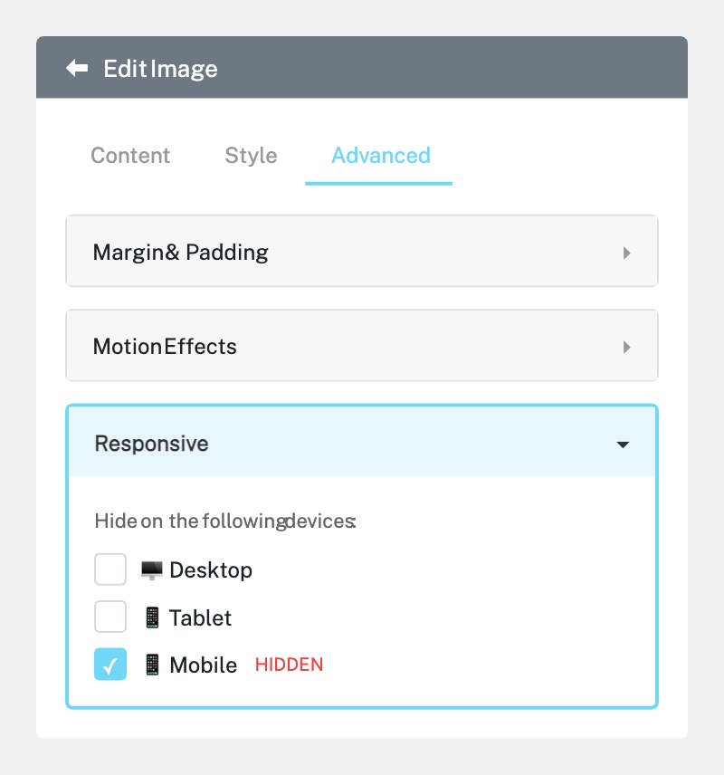Click the Desktop label text
724x775 pixels.
tap(211, 570)
